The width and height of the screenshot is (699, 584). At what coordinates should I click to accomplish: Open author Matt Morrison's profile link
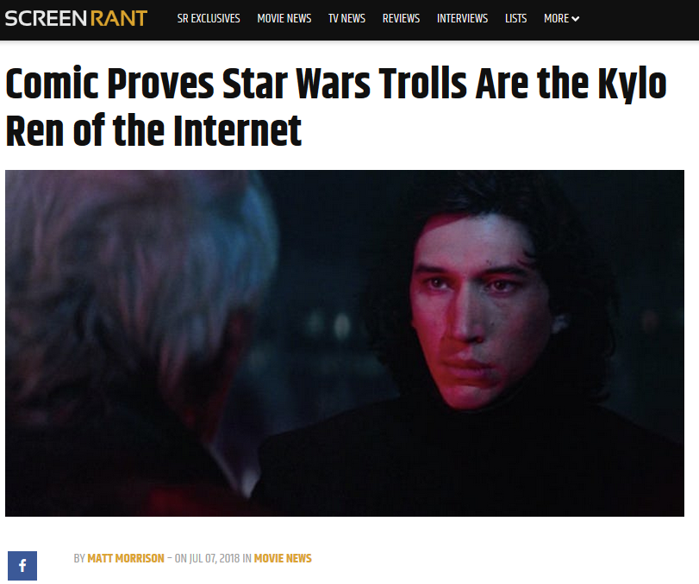coord(126,558)
